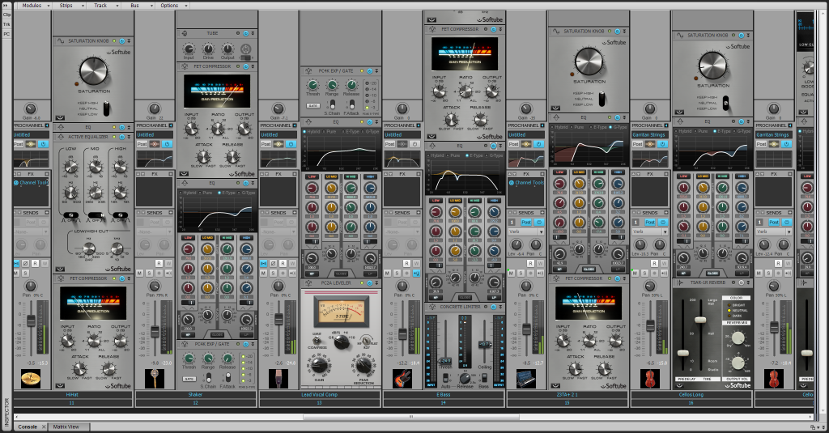Image resolution: width=829 pixels, height=433 pixels.
Task: Toggle input echo on the Shaker track
Action: (168, 273)
